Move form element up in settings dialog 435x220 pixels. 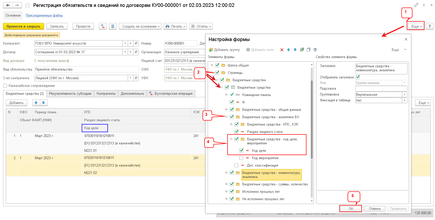[288, 50]
